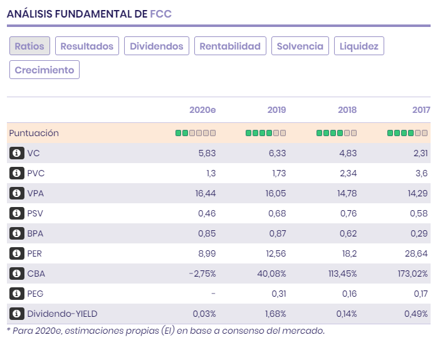
Task: Click the 2019 Puntuación score indicator
Action: point(266,133)
